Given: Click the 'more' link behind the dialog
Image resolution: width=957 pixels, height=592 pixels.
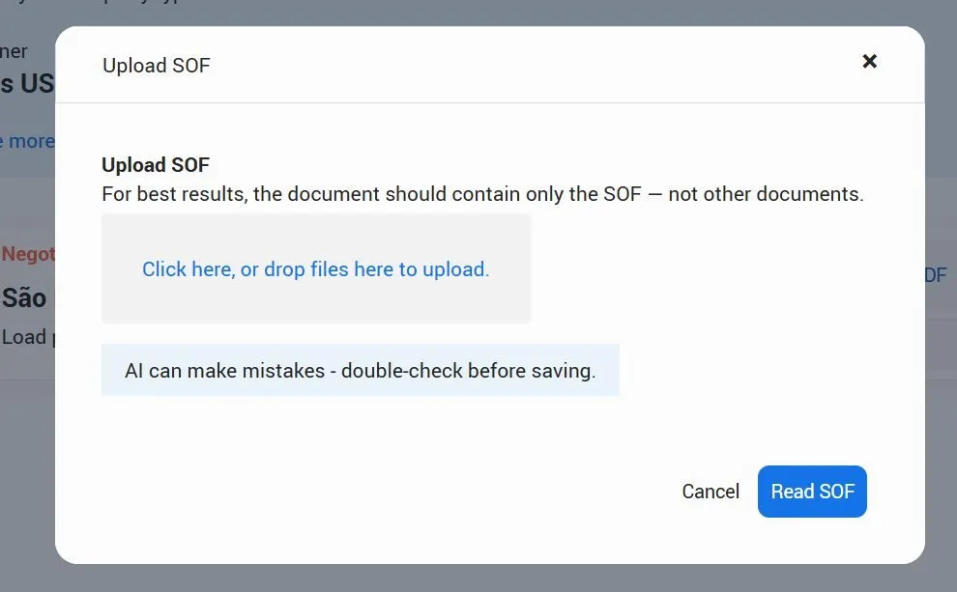Looking at the screenshot, I should coord(27,141).
